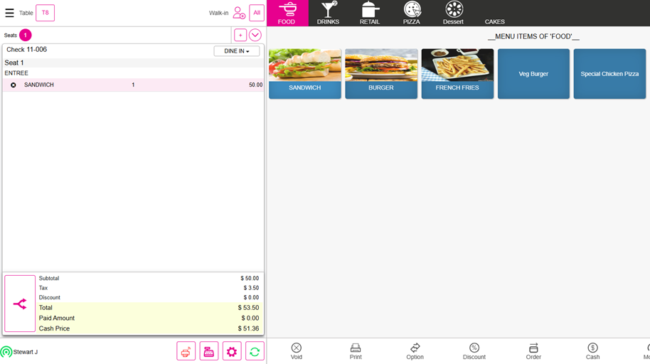This screenshot has height=364, width=650.
Task: Click the printer icon beside Stewart J
Action: 186,351
